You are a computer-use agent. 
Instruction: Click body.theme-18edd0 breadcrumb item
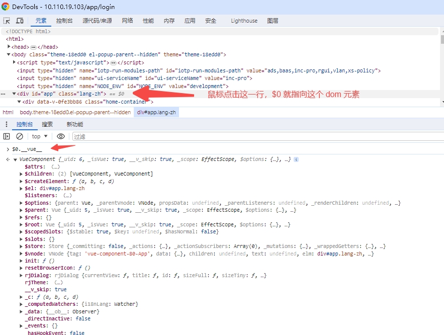[x=75, y=113]
